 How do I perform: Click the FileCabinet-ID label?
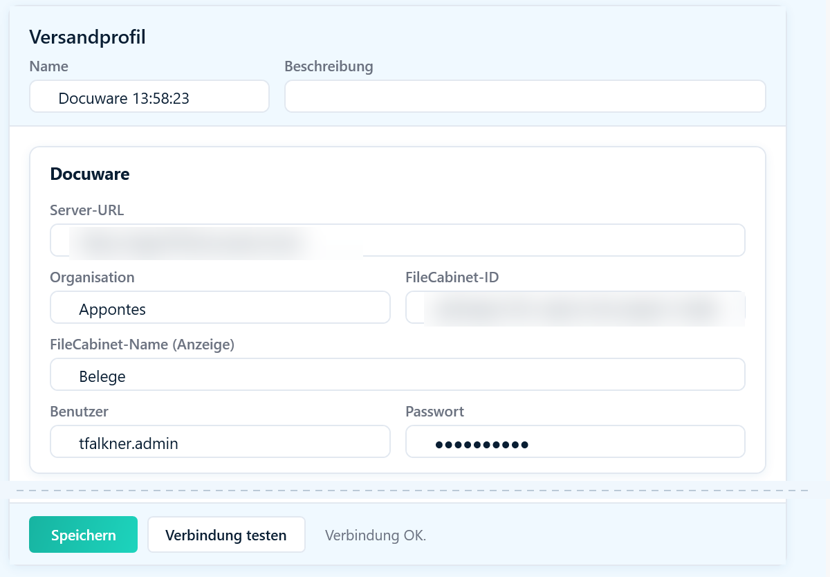pos(452,277)
